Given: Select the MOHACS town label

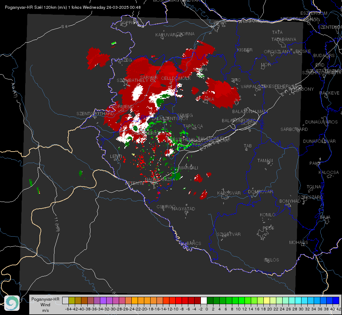Looking at the screenshot, I should click(x=299, y=243).
